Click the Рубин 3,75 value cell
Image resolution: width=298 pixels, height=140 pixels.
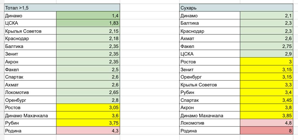(x=88, y=123)
